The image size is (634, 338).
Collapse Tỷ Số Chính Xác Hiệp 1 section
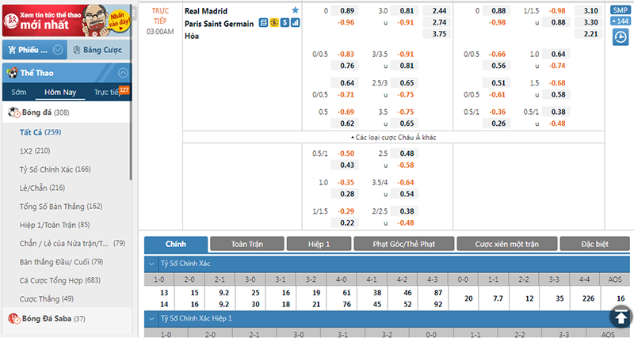[151, 318]
